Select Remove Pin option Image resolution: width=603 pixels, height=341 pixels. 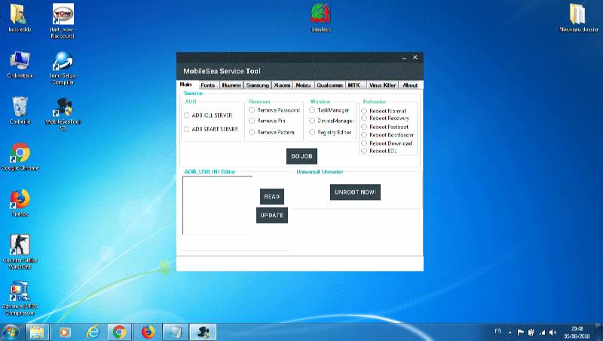tap(267, 121)
